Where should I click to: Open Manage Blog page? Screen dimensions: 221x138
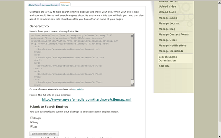tap(168, 29)
